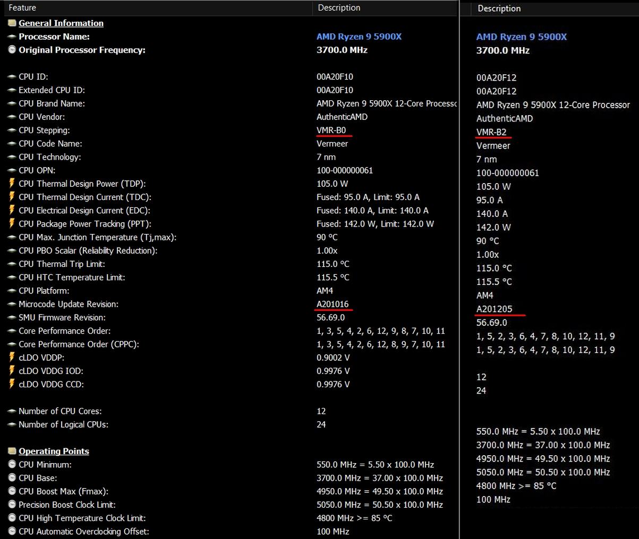Select the Extended CPU ID row label

point(52,90)
